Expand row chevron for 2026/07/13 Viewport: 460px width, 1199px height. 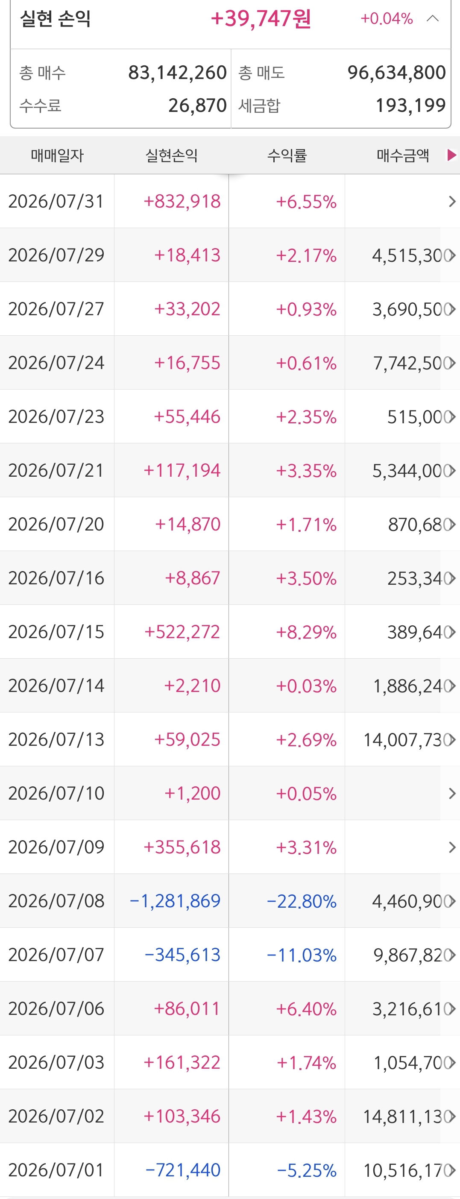point(451,739)
